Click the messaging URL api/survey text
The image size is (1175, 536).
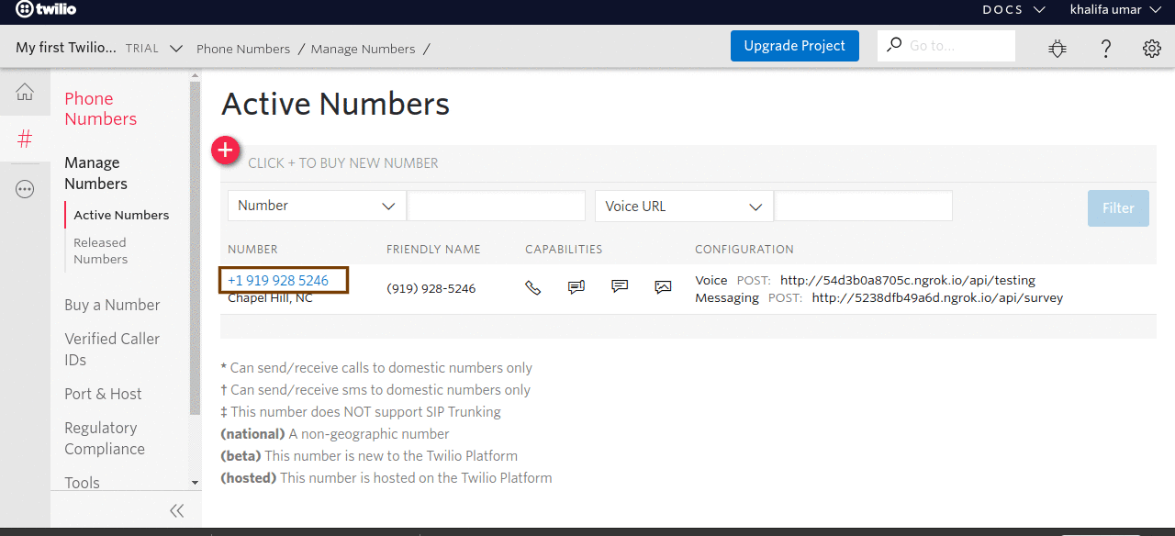point(937,297)
